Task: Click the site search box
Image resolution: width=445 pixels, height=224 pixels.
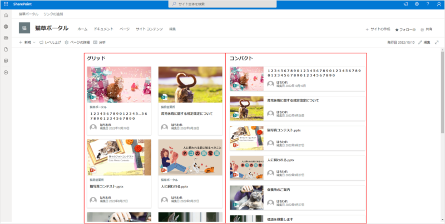Action: [222, 4]
